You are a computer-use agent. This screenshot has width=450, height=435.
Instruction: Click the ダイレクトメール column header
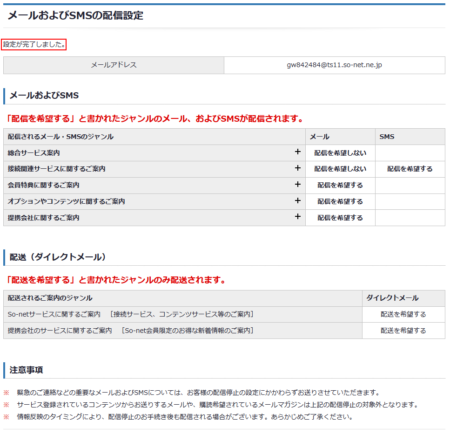point(392,298)
